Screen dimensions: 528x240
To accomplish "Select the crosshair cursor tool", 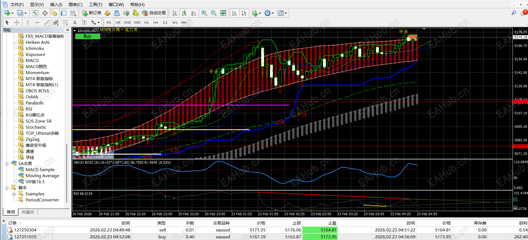I will (17, 23).
